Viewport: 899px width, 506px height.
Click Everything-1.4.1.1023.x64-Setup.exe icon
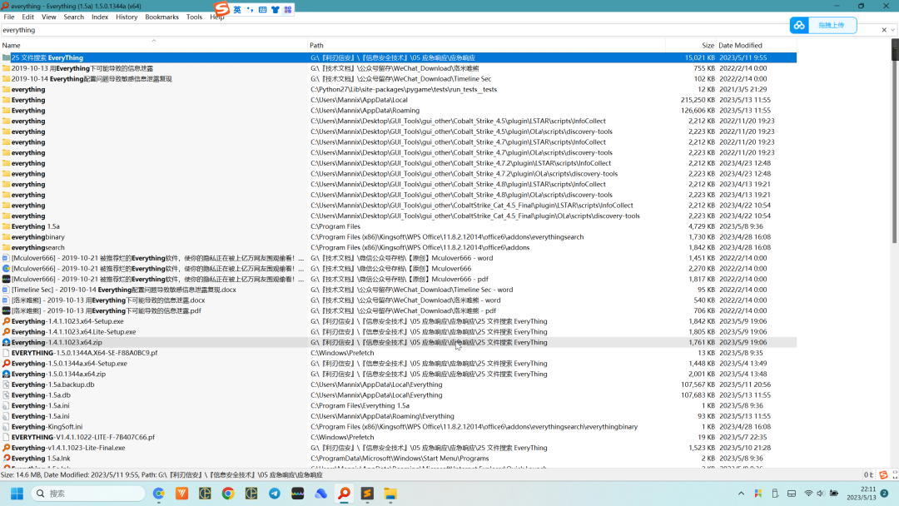(x=7, y=321)
